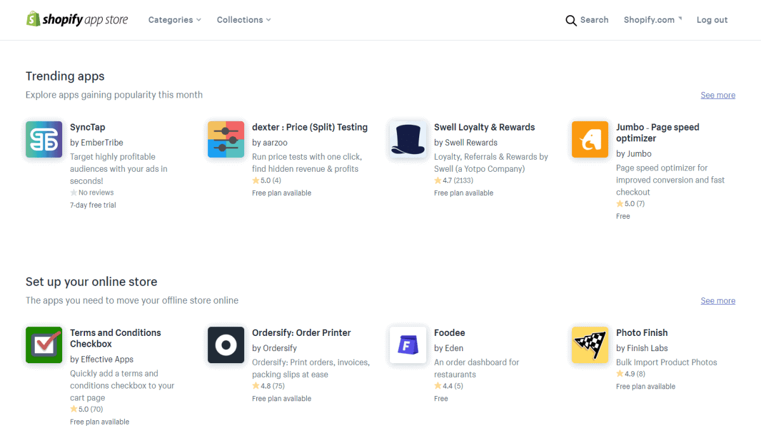Click 'Bulk Import Product Photos' description
Screen dimensions: 761x443
pos(667,363)
